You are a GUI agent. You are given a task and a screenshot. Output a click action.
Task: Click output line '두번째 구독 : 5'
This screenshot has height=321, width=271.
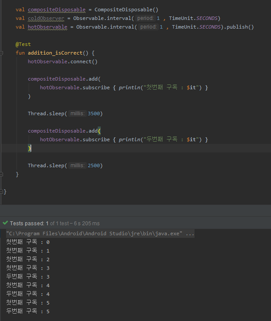click(28, 311)
